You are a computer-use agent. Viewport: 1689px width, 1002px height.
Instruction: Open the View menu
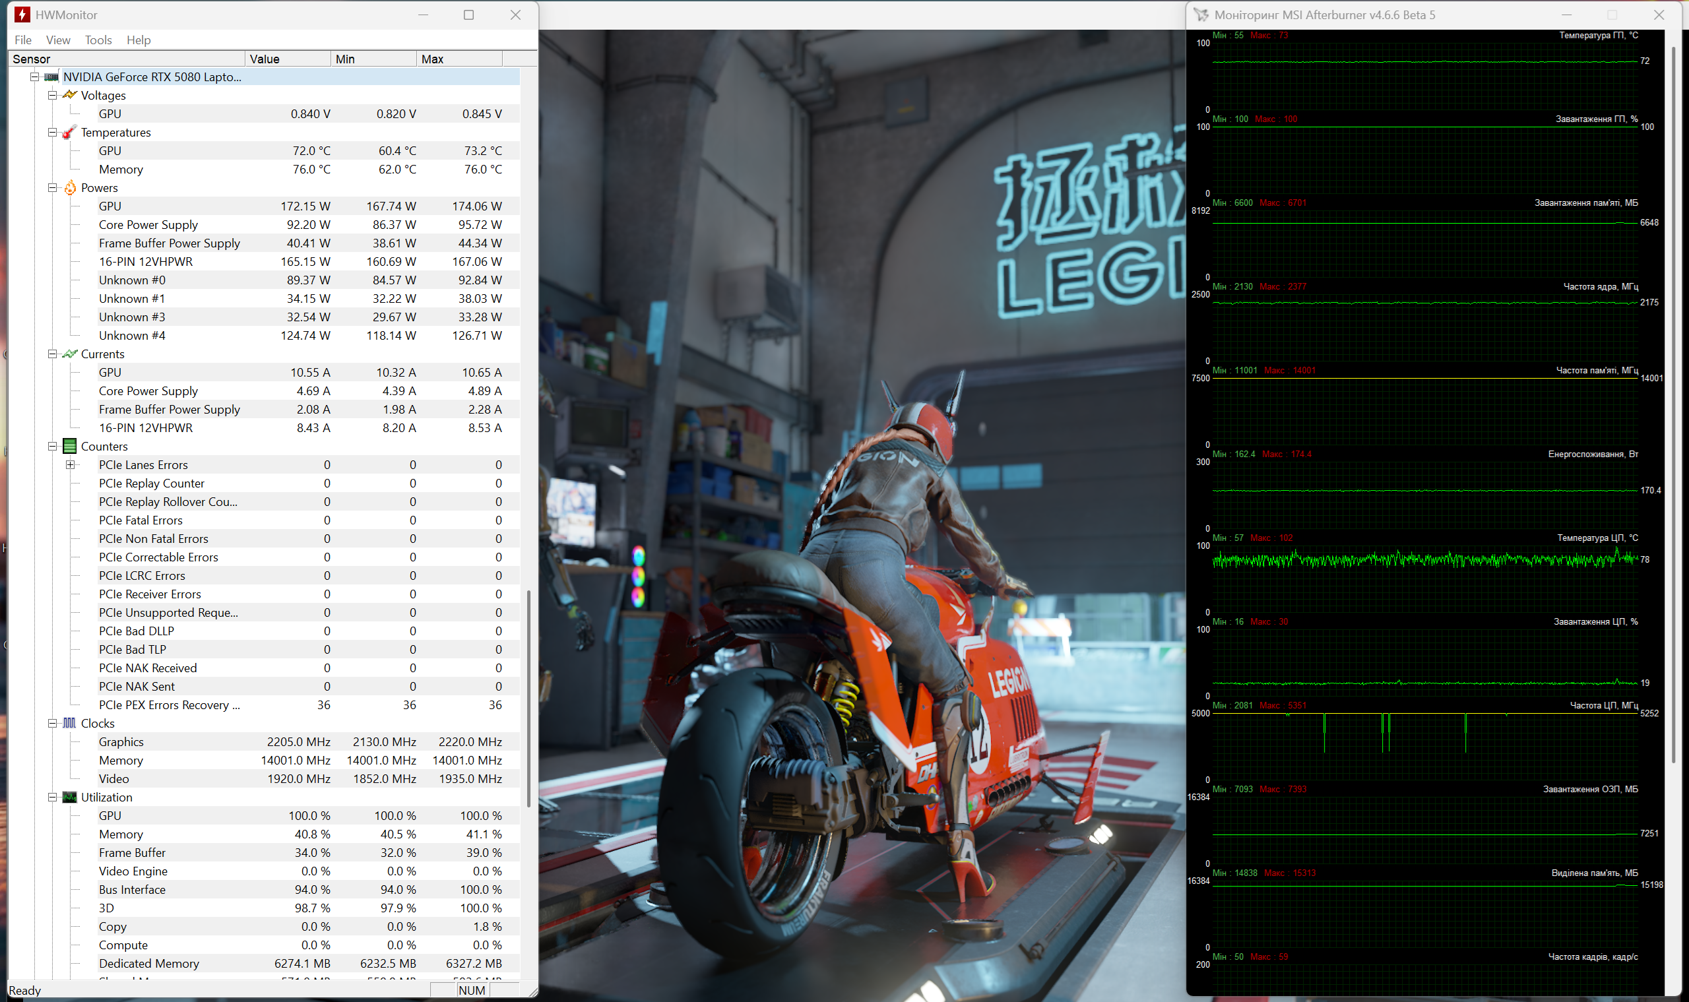coord(58,40)
